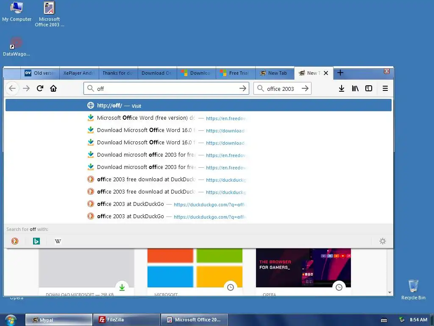Viewport: 434px width, 326px height.
Task: Open the home page
Action: (53, 88)
